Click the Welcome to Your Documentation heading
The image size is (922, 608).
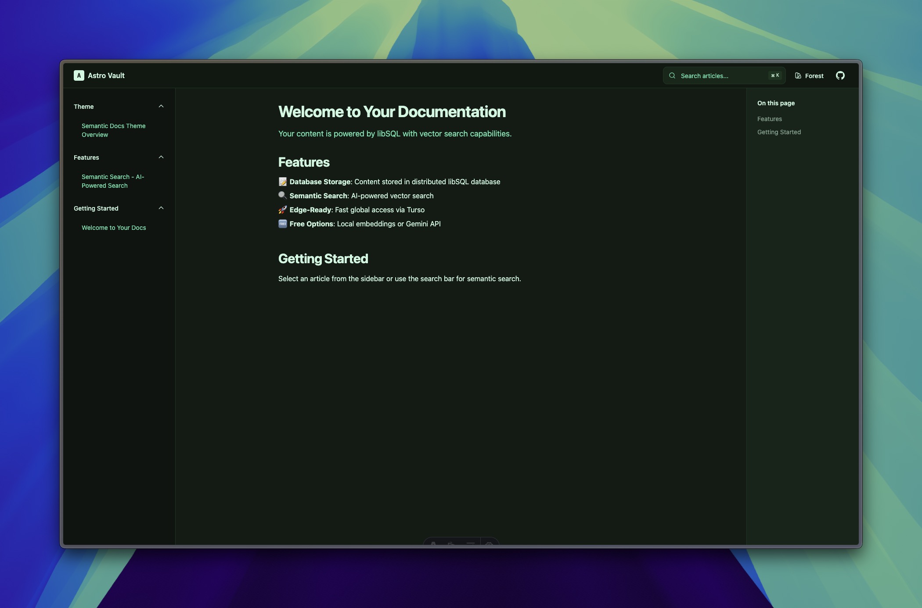(392, 112)
